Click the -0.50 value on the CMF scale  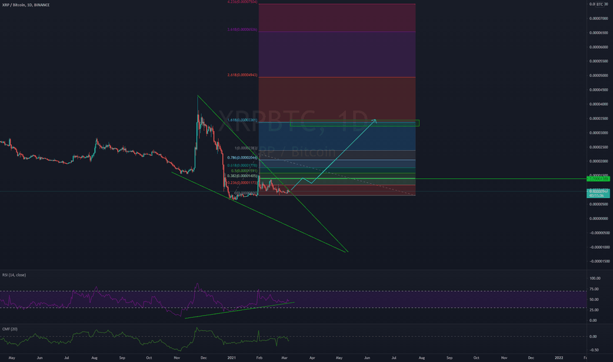coord(593,350)
